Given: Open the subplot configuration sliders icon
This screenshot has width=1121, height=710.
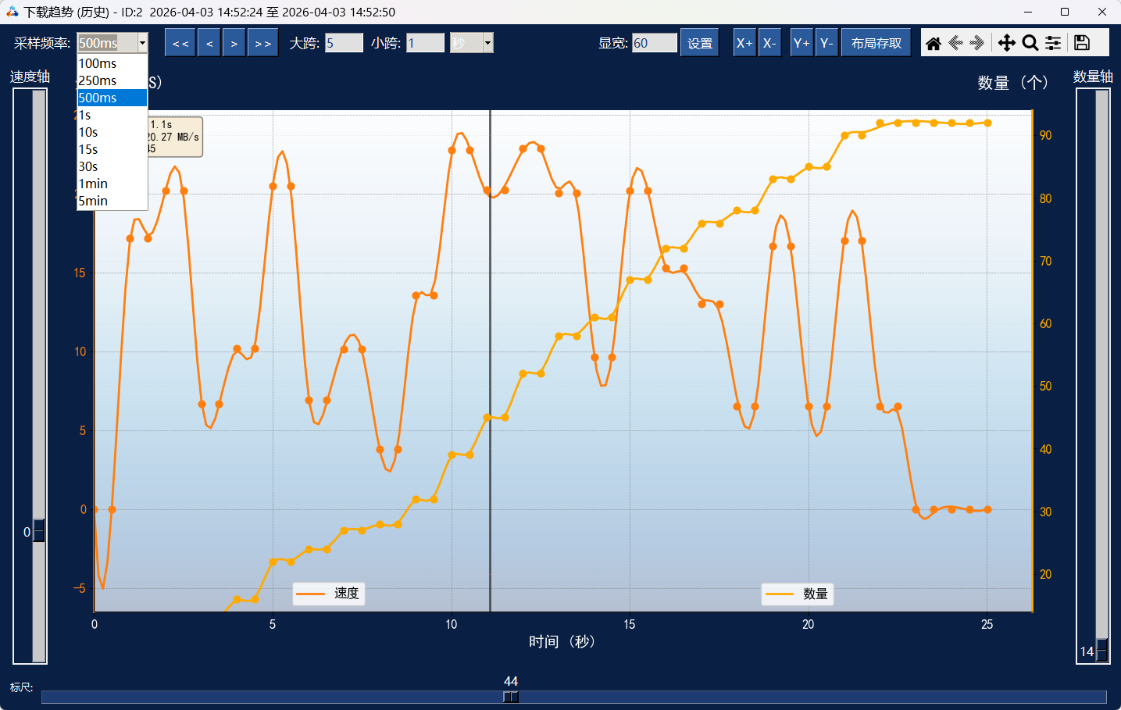Looking at the screenshot, I should 1053,43.
